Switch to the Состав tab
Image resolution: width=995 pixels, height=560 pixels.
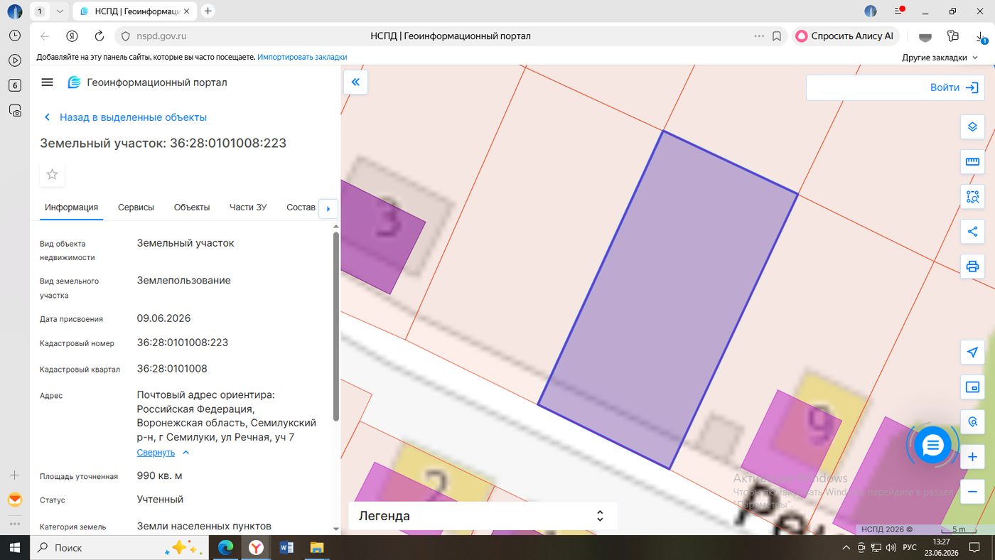click(301, 208)
